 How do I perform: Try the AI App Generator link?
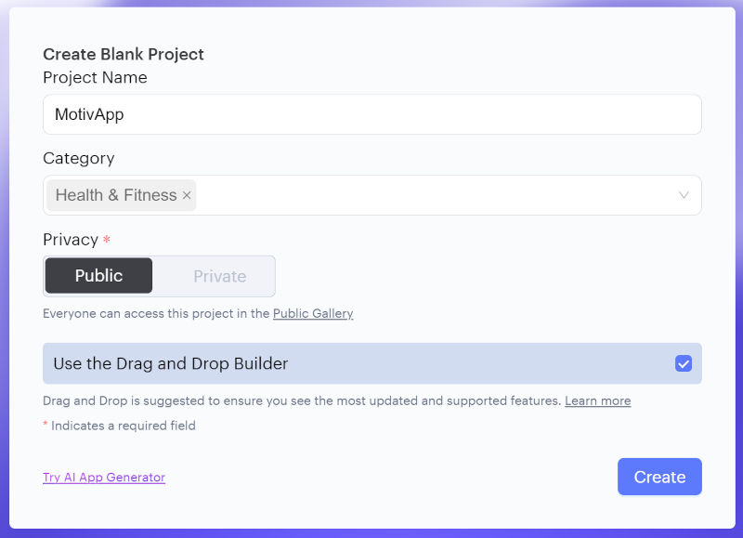coord(104,478)
